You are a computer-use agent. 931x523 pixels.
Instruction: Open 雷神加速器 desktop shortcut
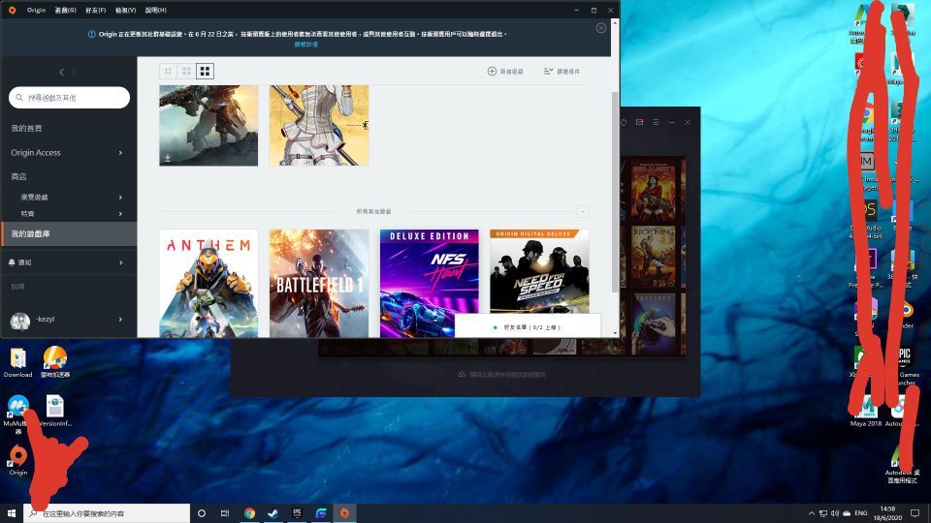click(x=54, y=362)
